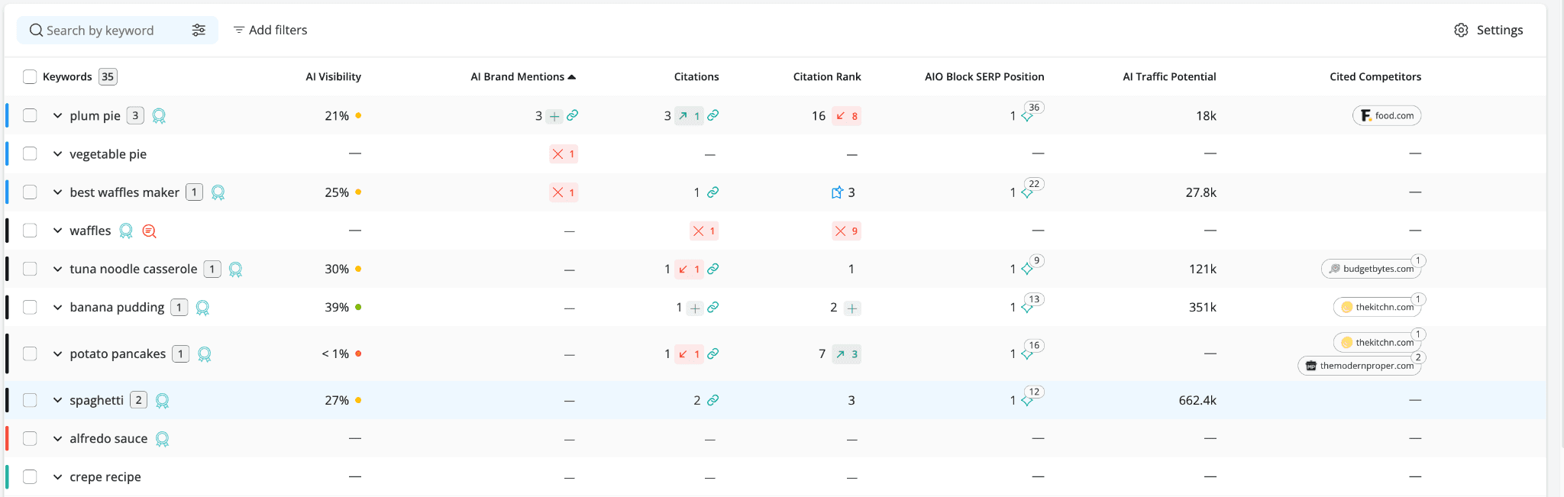Expand the crepe recipe row

point(57,476)
